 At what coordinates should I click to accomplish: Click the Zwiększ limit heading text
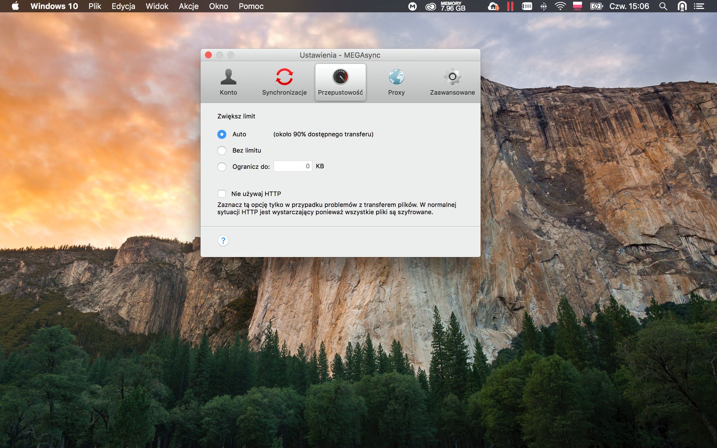tap(236, 116)
